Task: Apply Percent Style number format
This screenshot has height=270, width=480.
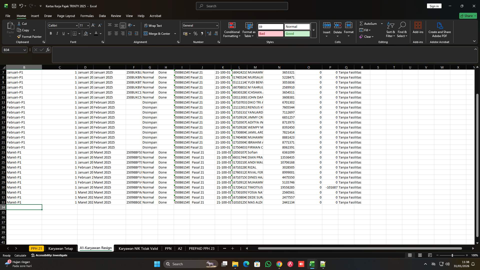Action: (x=195, y=33)
